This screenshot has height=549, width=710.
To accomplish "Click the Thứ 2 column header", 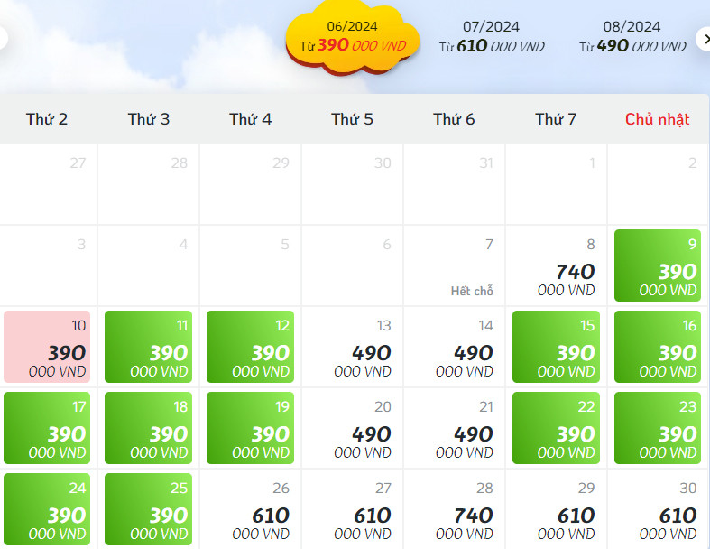I will point(47,119).
